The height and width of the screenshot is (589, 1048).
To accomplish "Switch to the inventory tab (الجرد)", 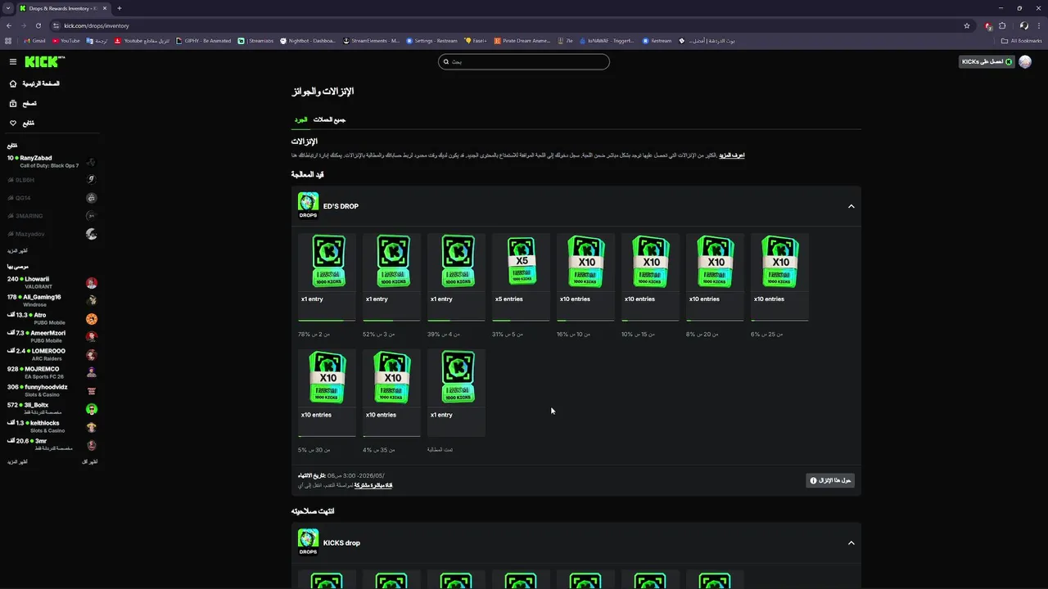I will tap(301, 119).
